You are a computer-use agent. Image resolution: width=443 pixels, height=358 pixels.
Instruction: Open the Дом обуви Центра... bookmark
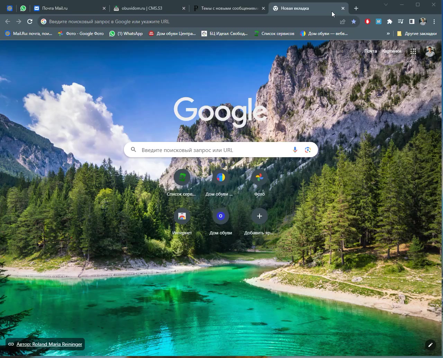[x=172, y=34]
